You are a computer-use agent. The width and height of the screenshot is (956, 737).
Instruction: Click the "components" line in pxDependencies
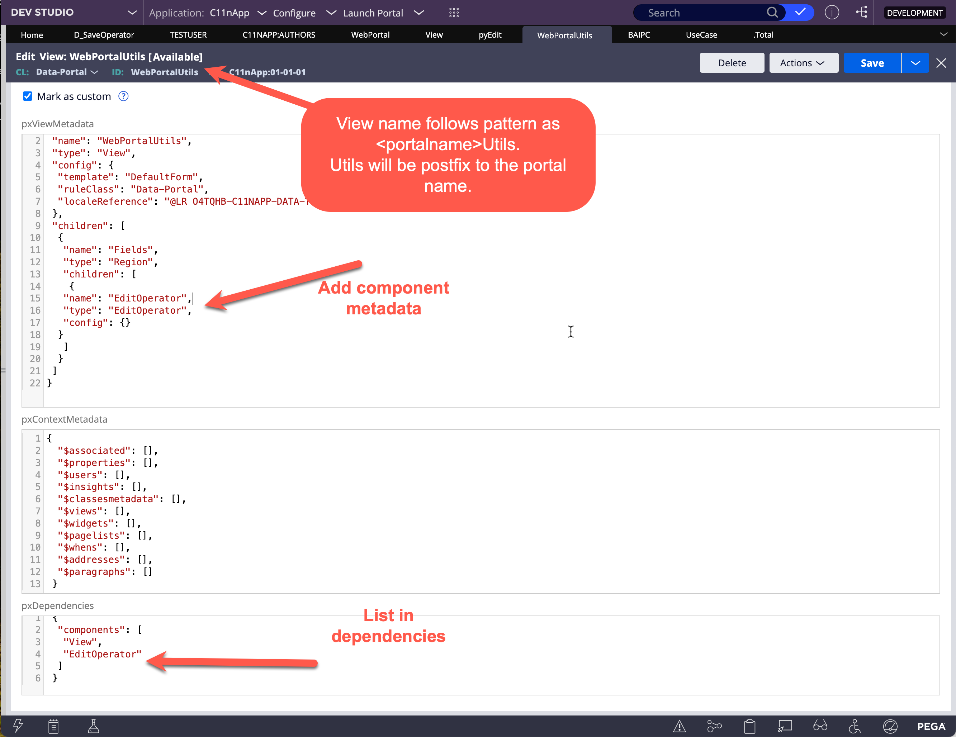click(x=100, y=630)
